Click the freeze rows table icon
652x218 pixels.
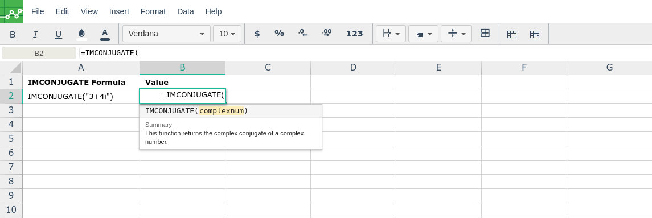(x=512, y=34)
